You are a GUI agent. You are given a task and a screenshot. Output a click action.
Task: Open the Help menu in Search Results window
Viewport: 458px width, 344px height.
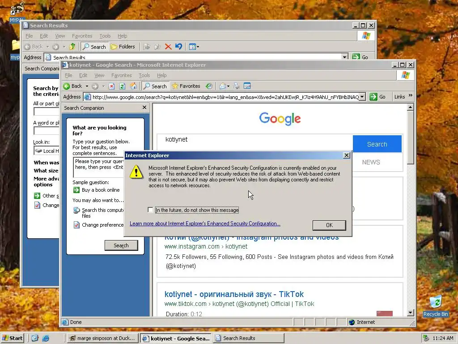[123, 36]
